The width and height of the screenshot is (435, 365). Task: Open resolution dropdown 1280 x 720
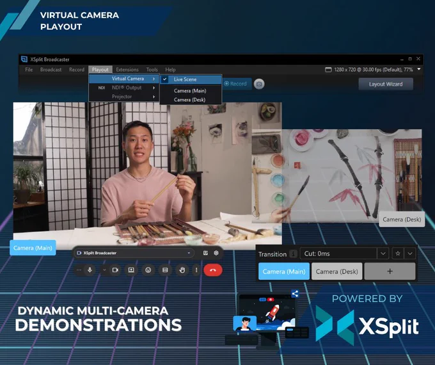click(373, 69)
